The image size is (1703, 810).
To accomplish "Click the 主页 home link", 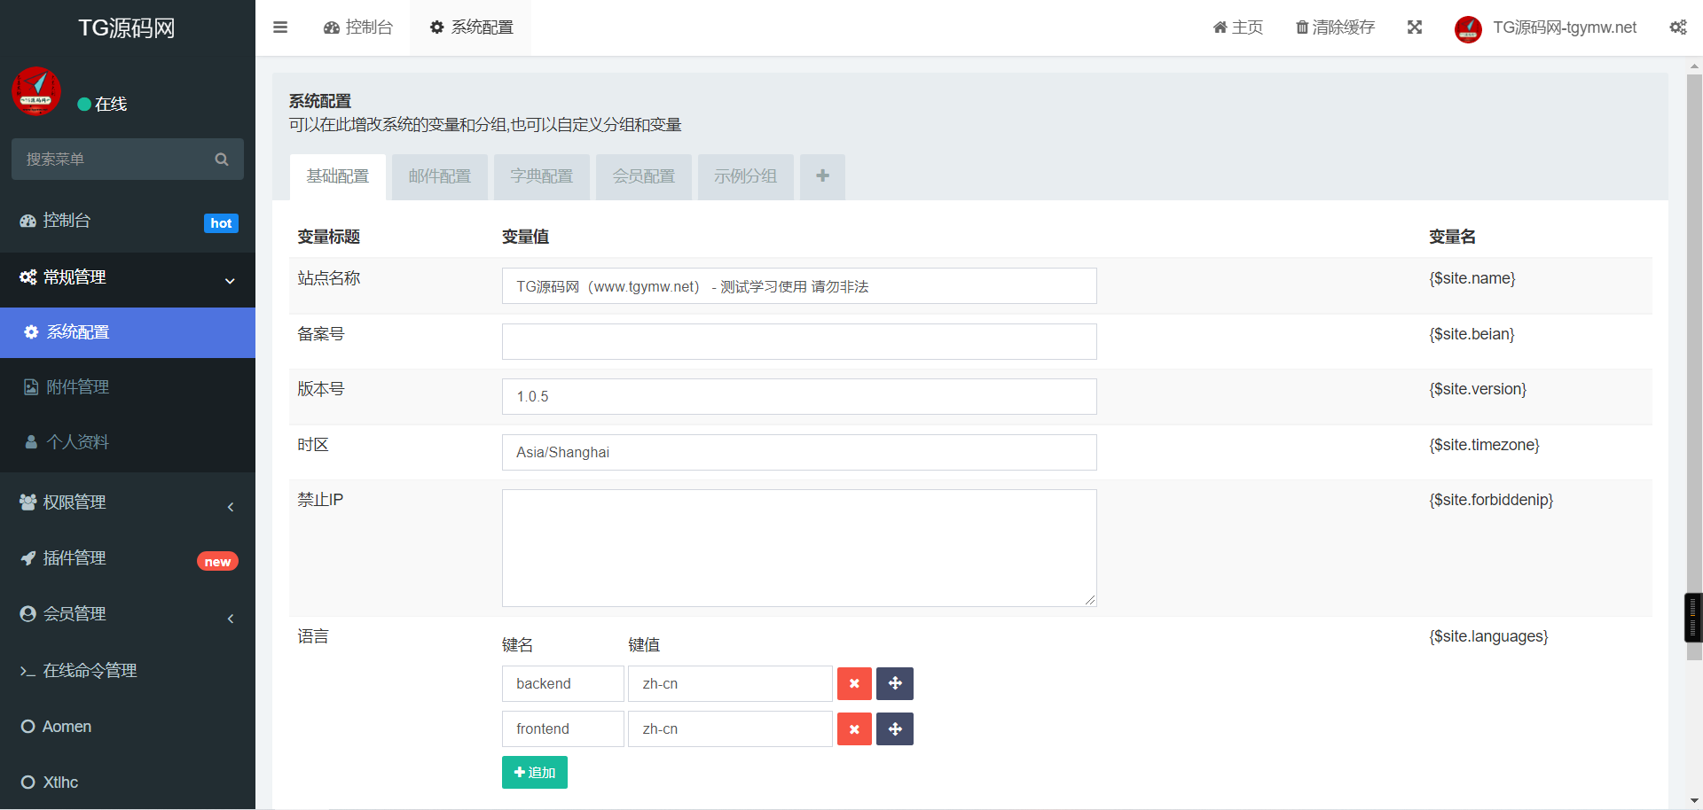I will pos(1238,27).
